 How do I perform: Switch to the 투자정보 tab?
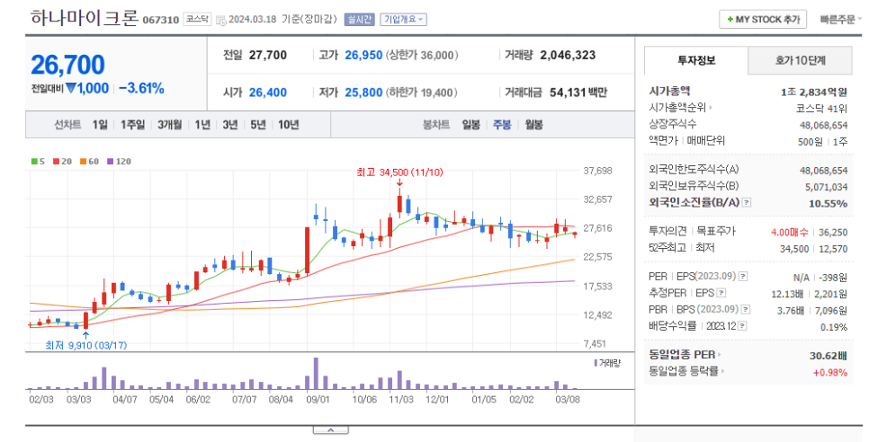click(x=696, y=60)
